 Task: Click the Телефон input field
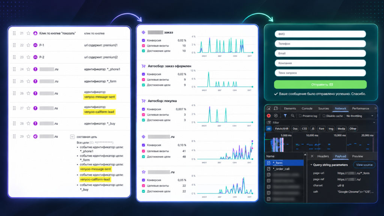(x=320, y=43)
